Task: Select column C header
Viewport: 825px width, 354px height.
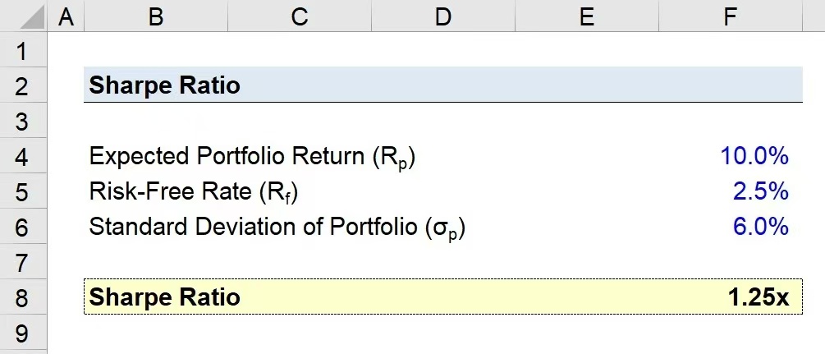Action: click(x=300, y=16)
